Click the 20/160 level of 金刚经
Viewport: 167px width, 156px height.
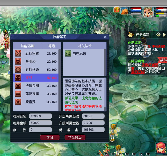pyautogui.click(x=52, y=62)
